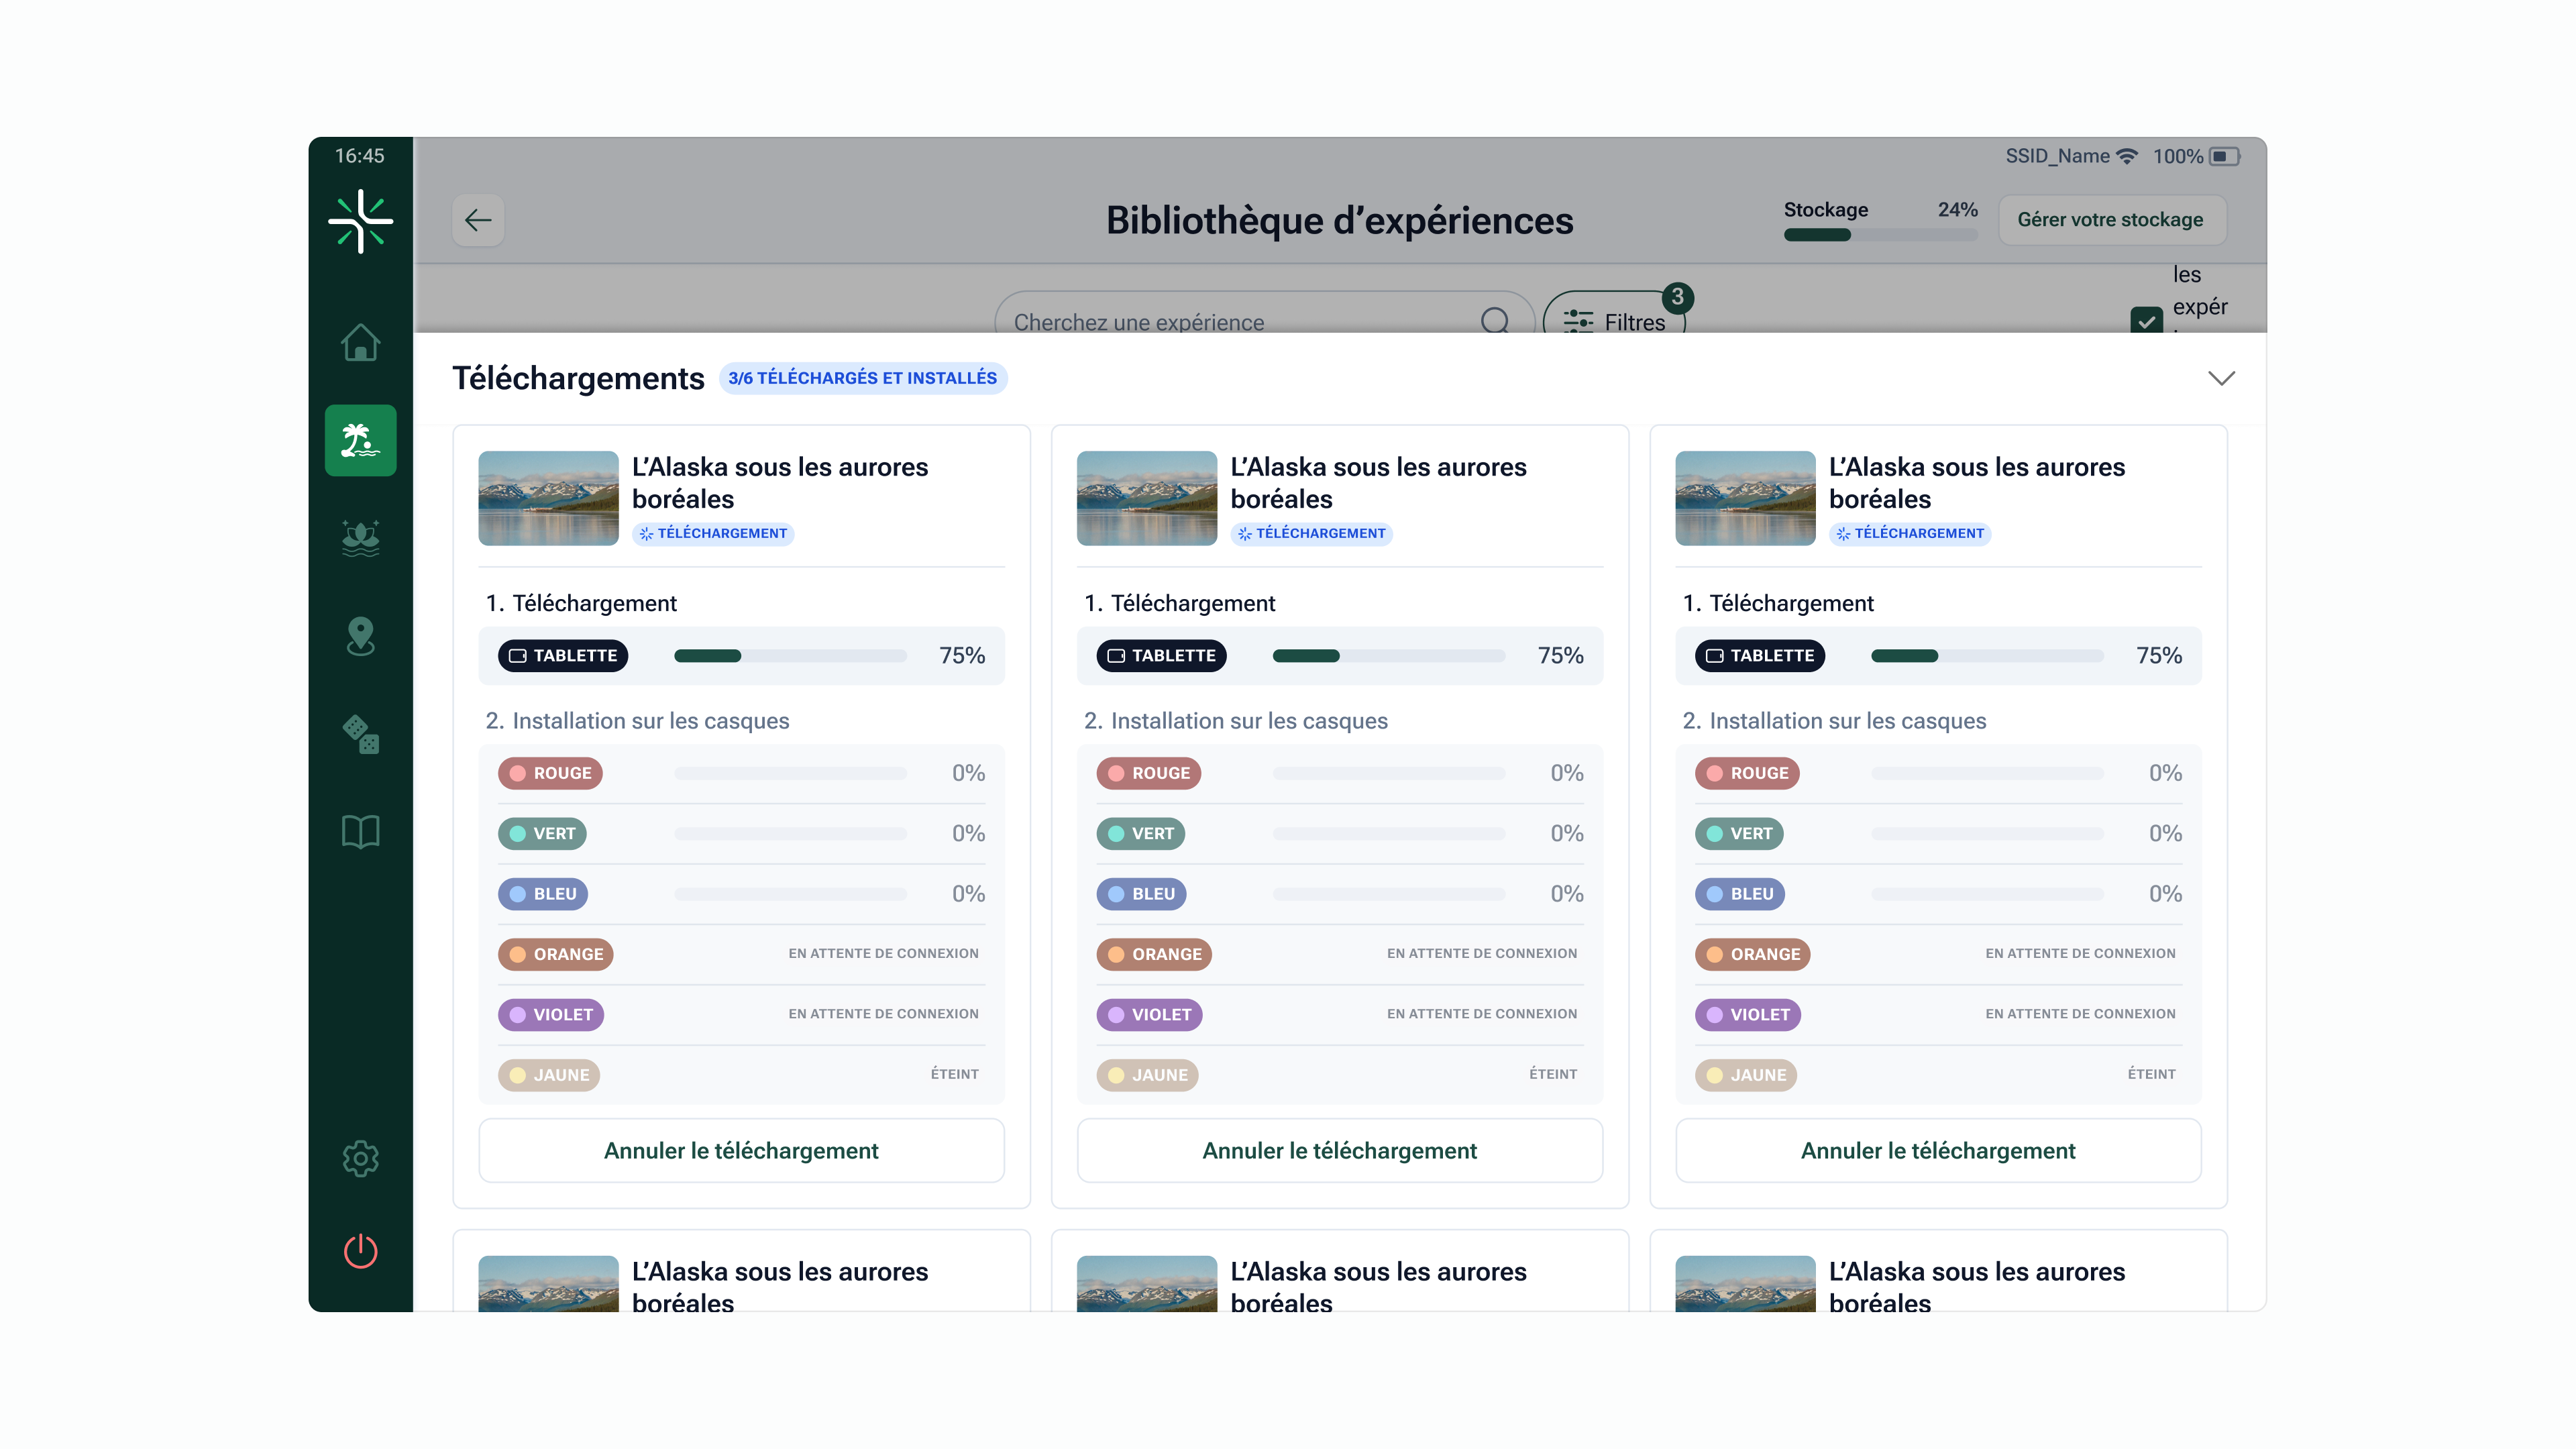Open the book guide sidebar icon
The image size is (2576, 1449).
[360, 831]
